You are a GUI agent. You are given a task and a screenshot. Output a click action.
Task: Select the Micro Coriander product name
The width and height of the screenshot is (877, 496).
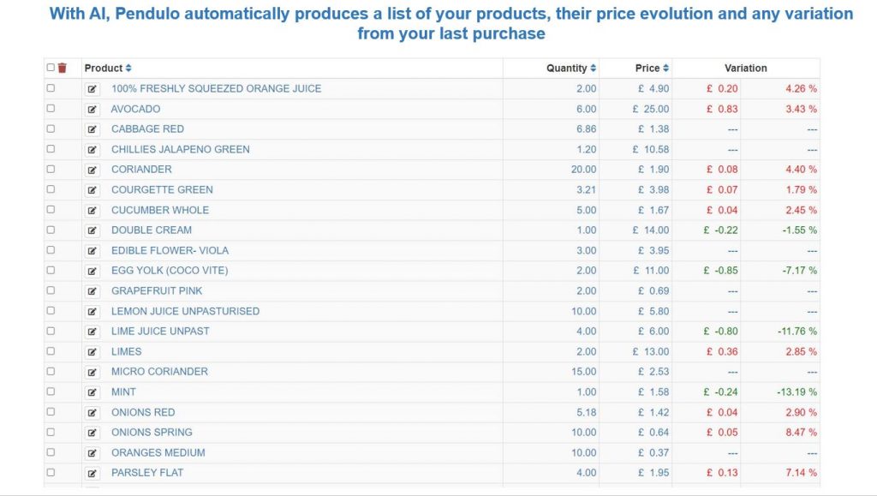coord(159,372)
